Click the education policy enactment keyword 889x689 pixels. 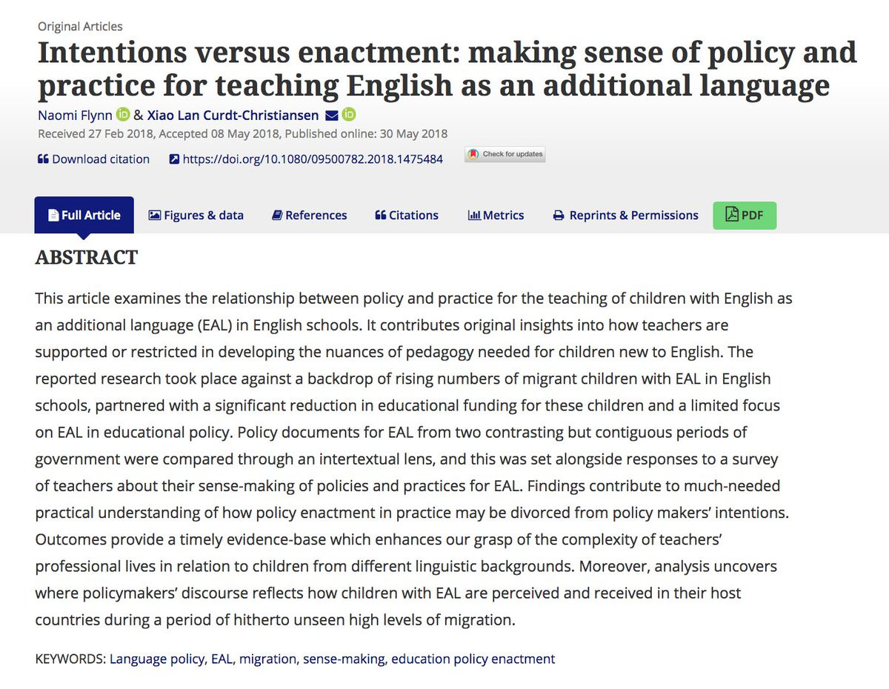click(x=473, y=659)
